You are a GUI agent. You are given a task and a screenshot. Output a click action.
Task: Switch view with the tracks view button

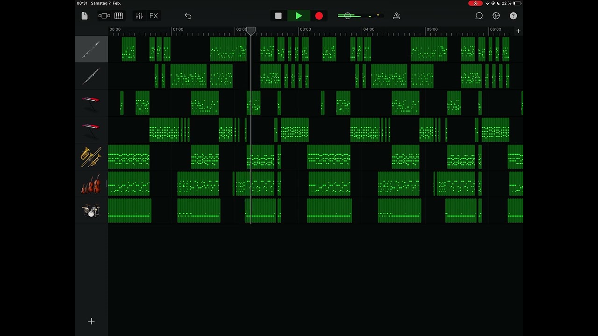click(104, 16)
